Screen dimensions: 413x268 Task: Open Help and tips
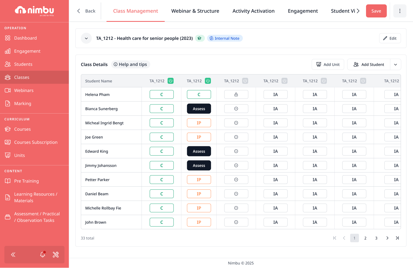[x=130, y=64]
